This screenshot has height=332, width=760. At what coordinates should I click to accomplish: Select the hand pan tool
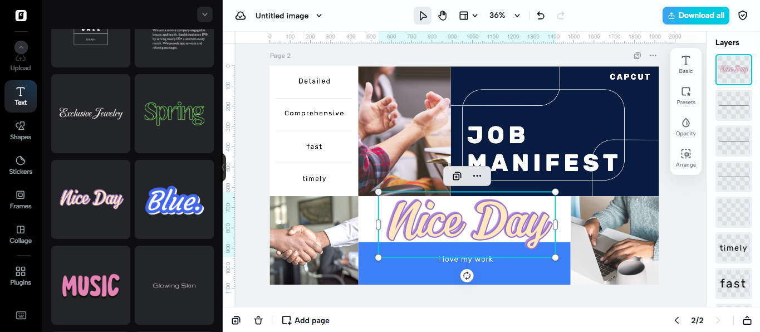(x=443, y=16)
